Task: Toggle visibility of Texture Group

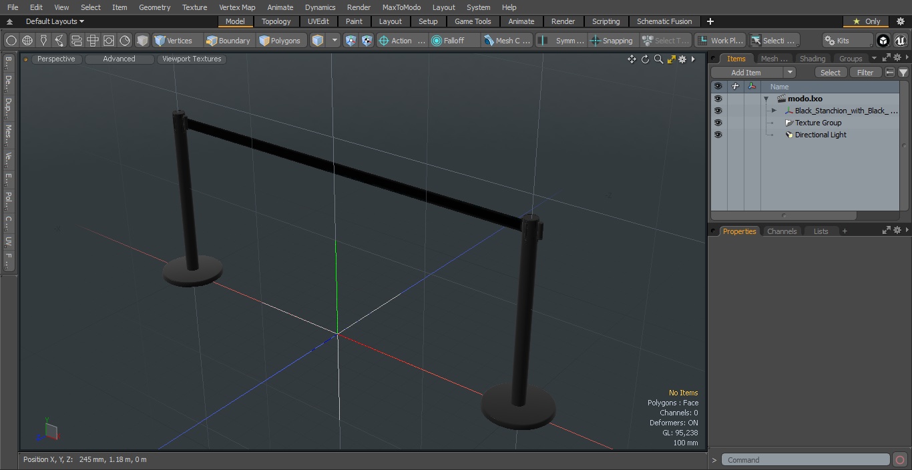Action: tap(718, 123)
